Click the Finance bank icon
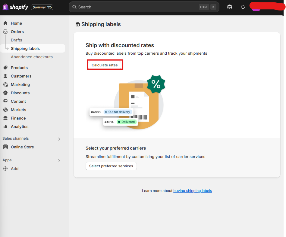 (5, 118)
